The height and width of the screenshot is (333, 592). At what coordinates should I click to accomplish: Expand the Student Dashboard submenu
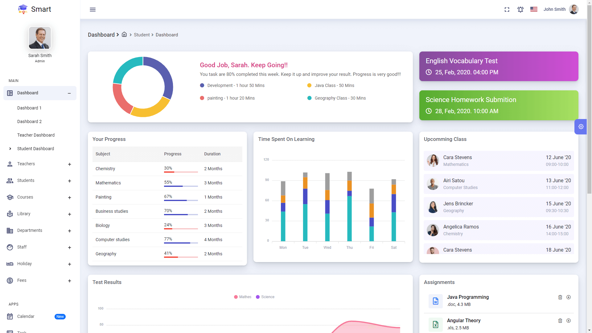(35, 149)
